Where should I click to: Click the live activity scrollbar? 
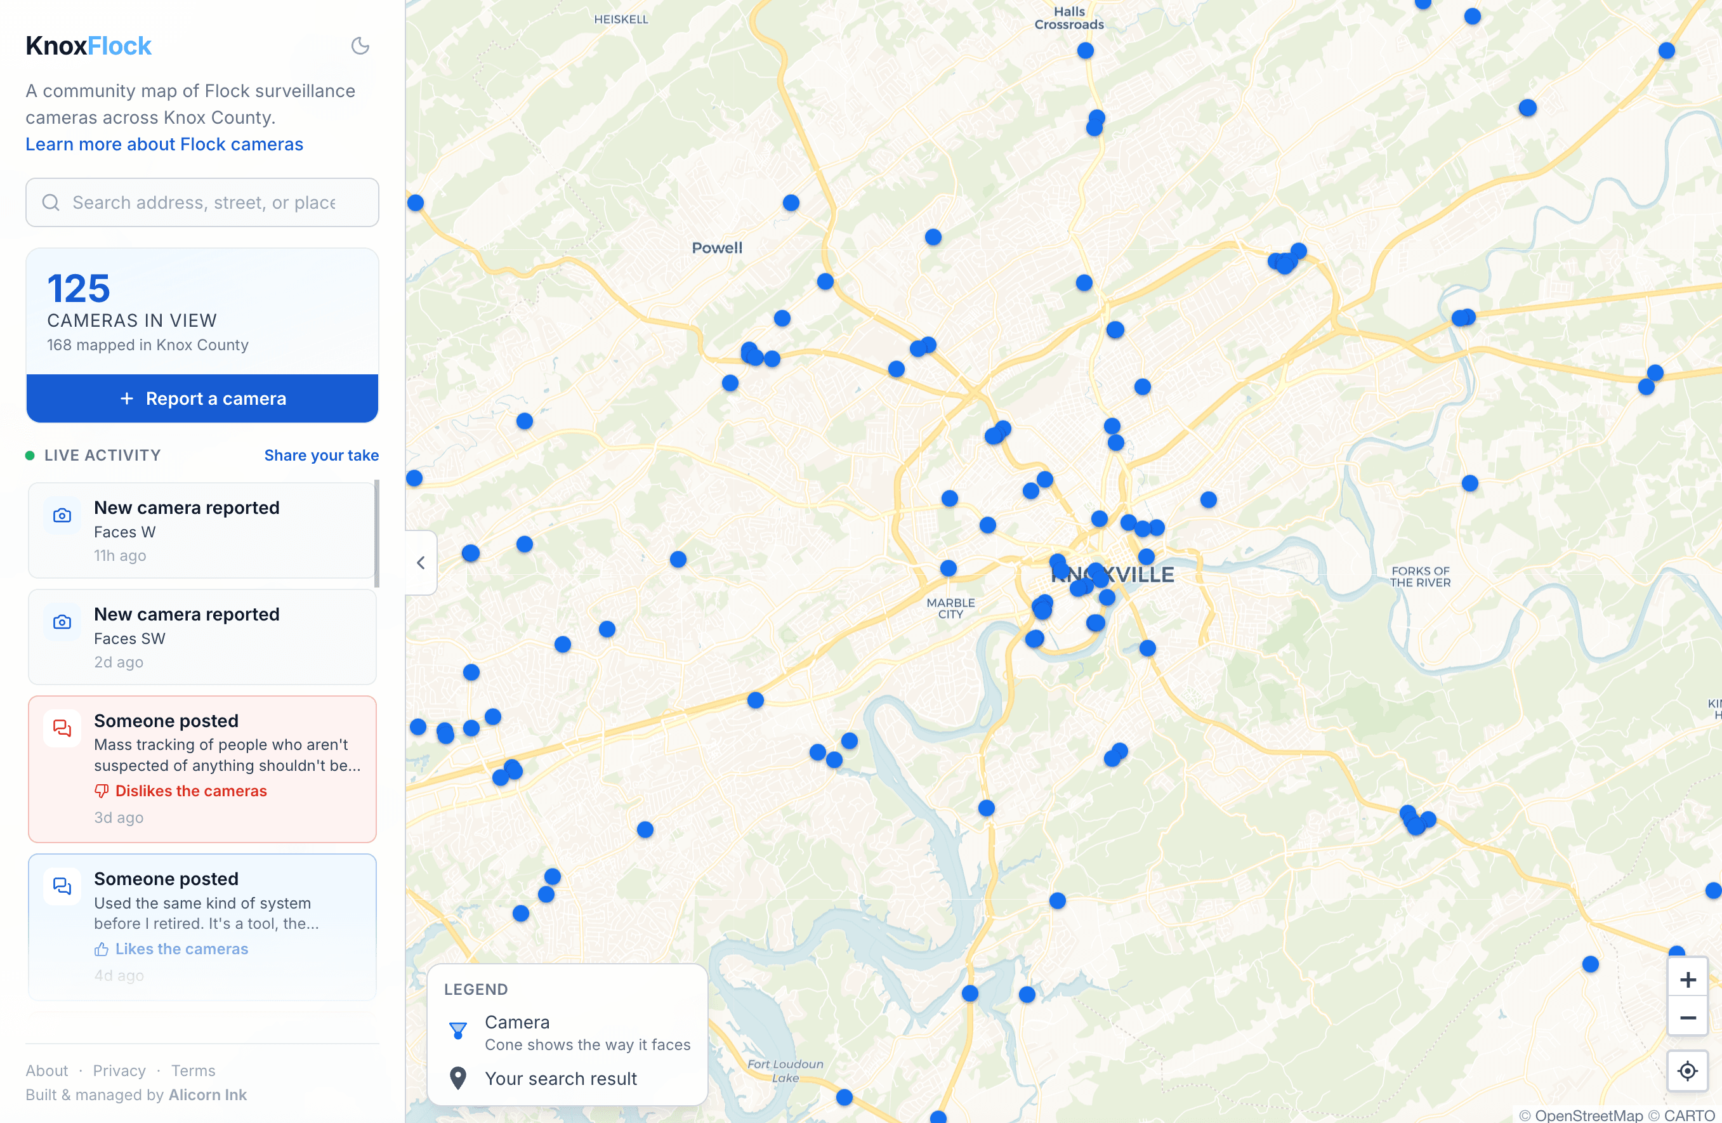pos(377,532)
